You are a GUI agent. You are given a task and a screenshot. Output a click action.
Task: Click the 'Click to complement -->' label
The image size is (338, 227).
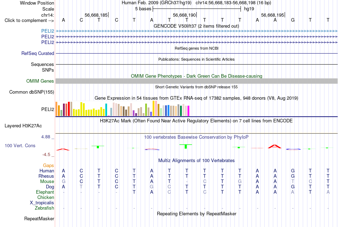click(x=29, y=21)
